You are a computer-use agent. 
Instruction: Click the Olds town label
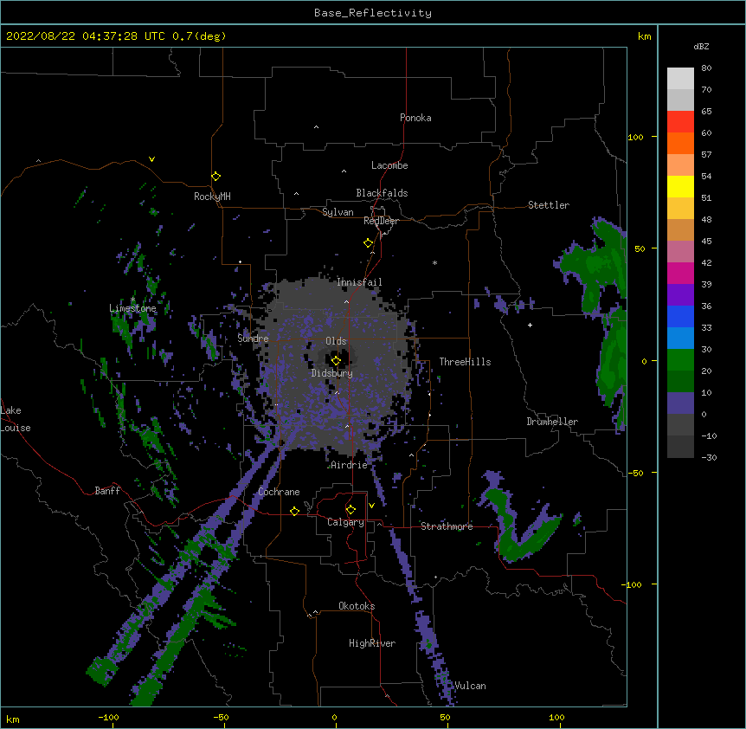pos(336,341)
